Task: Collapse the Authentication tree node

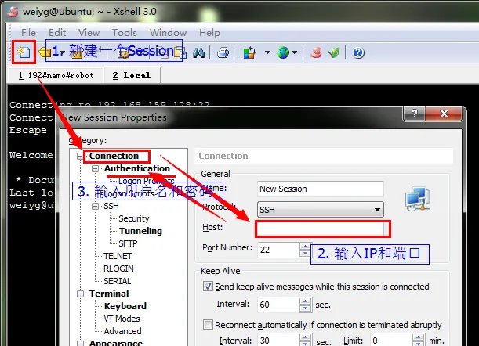Action: click(x=96, y=168)
